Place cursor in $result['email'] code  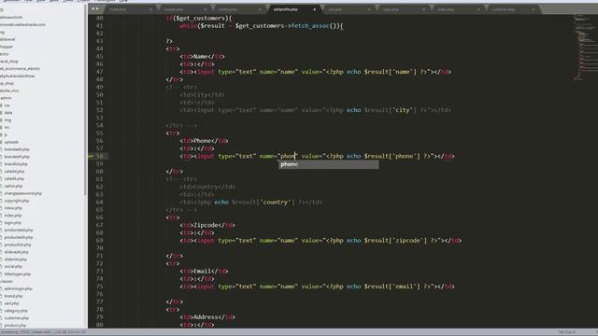[x=392, y=287]
